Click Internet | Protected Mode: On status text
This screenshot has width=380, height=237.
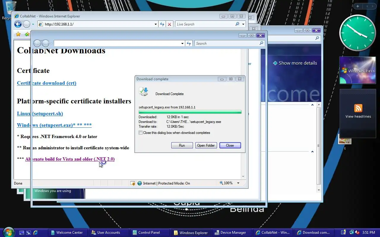(x=167, y=183)
